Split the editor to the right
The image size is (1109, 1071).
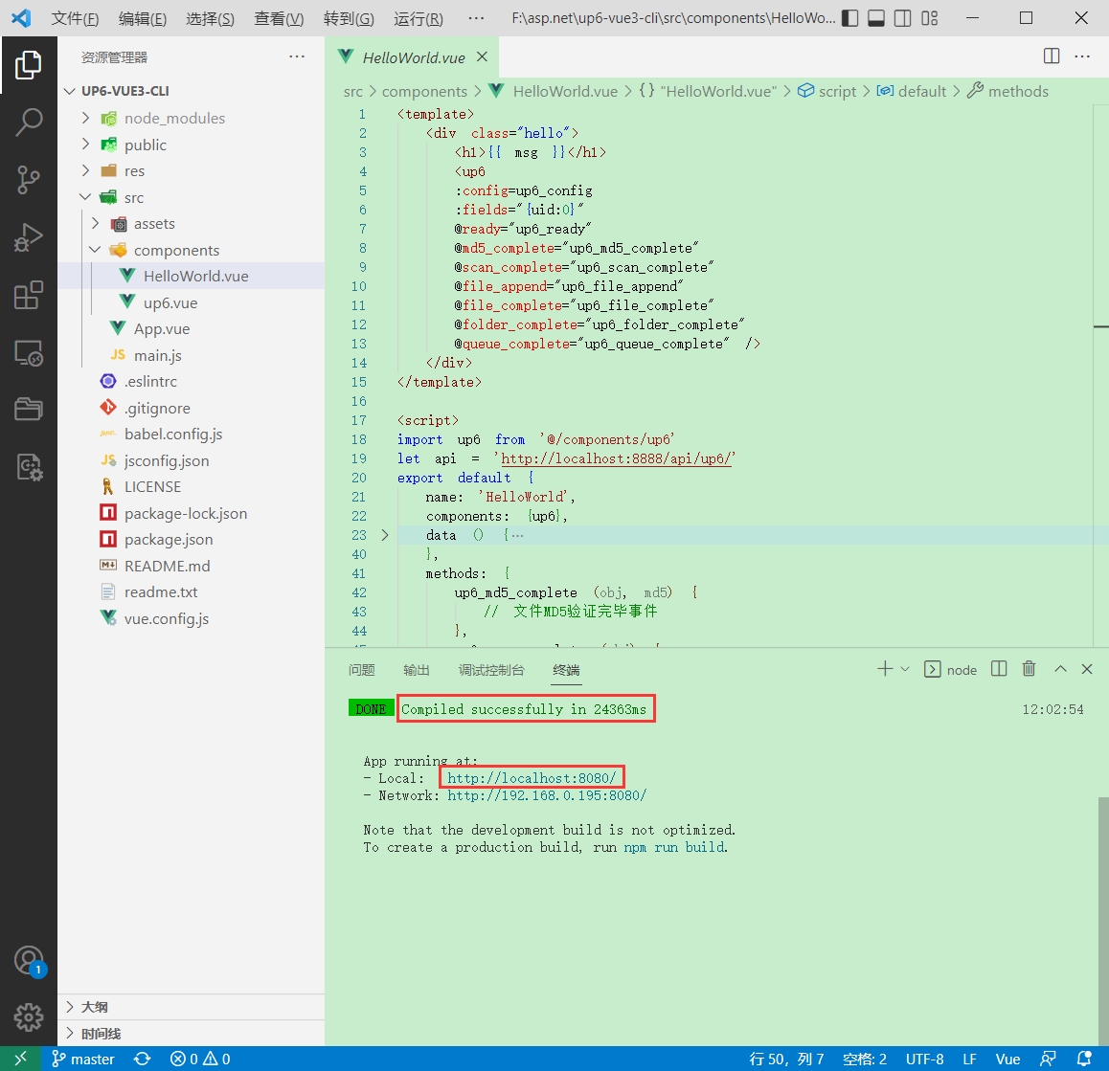pos(1052,56)
